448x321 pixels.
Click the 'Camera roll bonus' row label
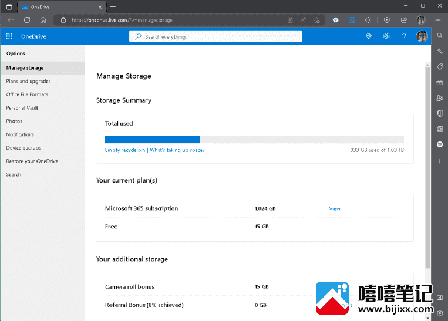[x=130, y=287]
